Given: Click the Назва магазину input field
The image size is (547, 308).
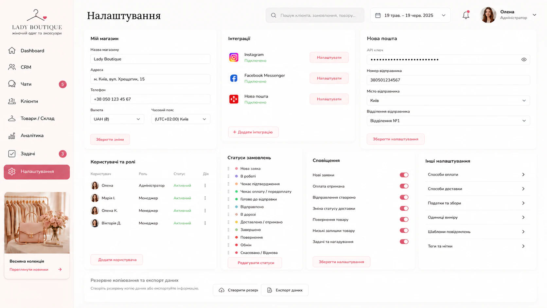Looking at the screenshot, I should [x=150, y=59].
